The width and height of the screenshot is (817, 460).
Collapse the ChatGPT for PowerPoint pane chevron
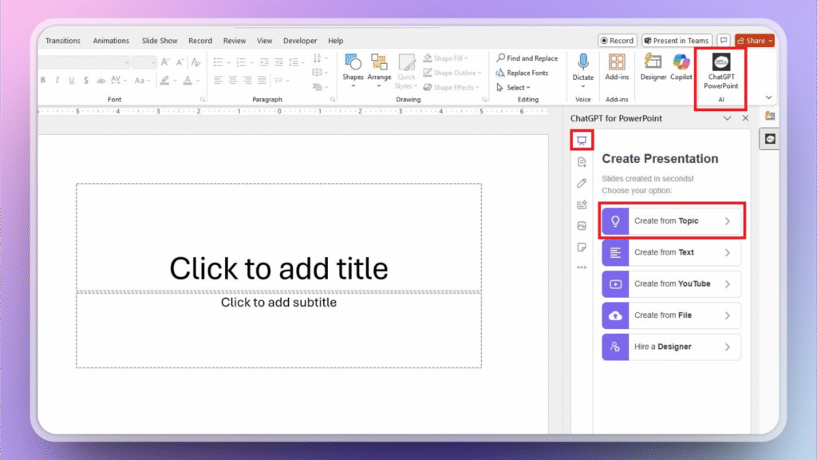[727, 118]
